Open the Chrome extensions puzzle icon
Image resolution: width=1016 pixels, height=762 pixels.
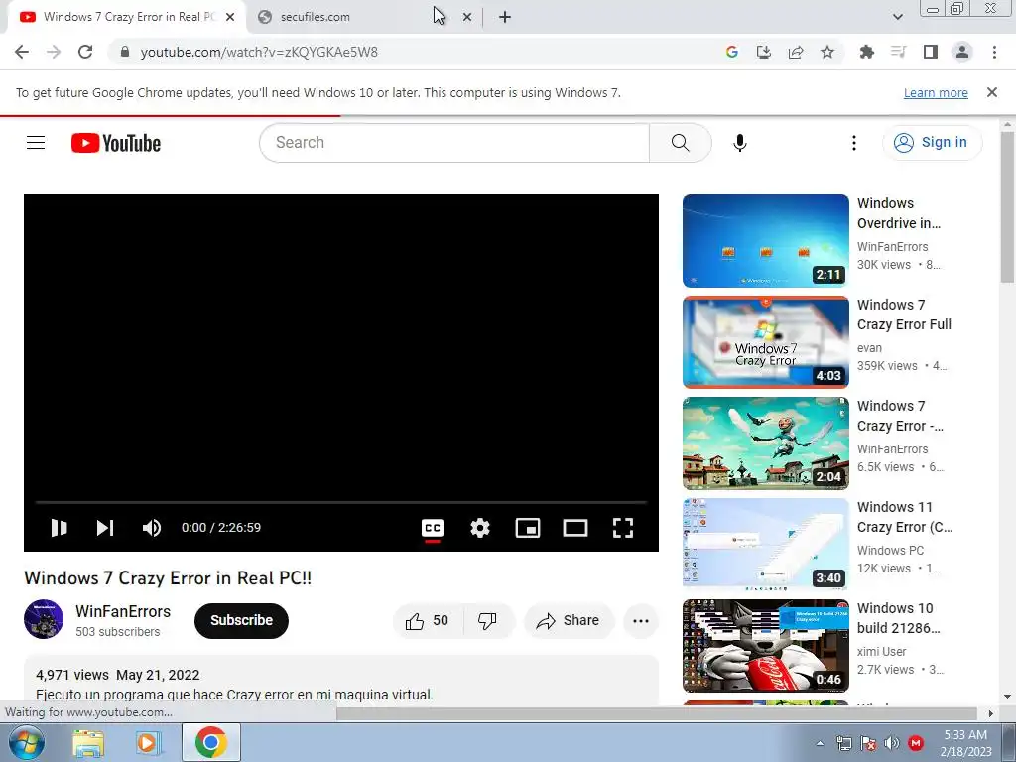867,52
